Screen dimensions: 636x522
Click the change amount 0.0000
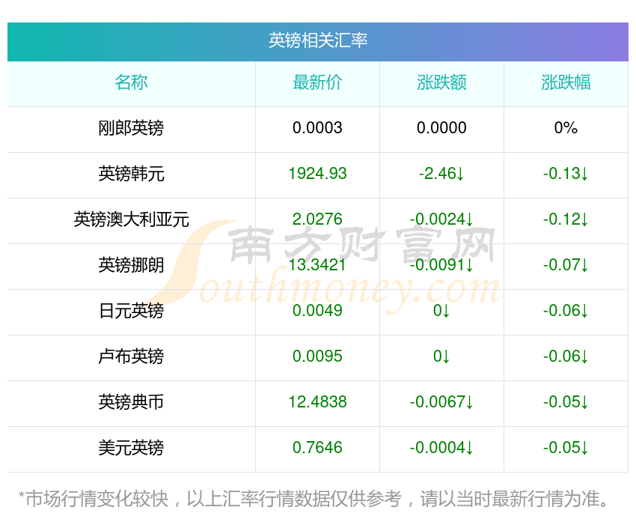pyautogui.click(x=441, y=128)
